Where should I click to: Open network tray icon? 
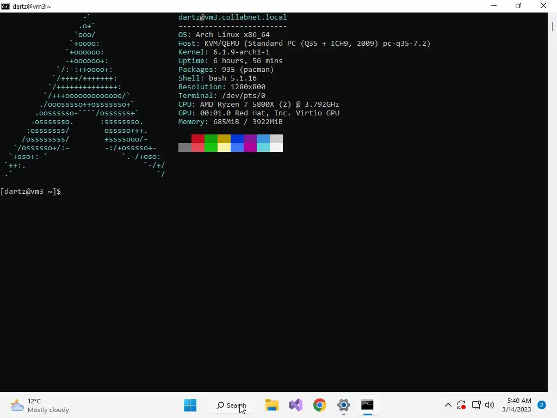[476, 405]
